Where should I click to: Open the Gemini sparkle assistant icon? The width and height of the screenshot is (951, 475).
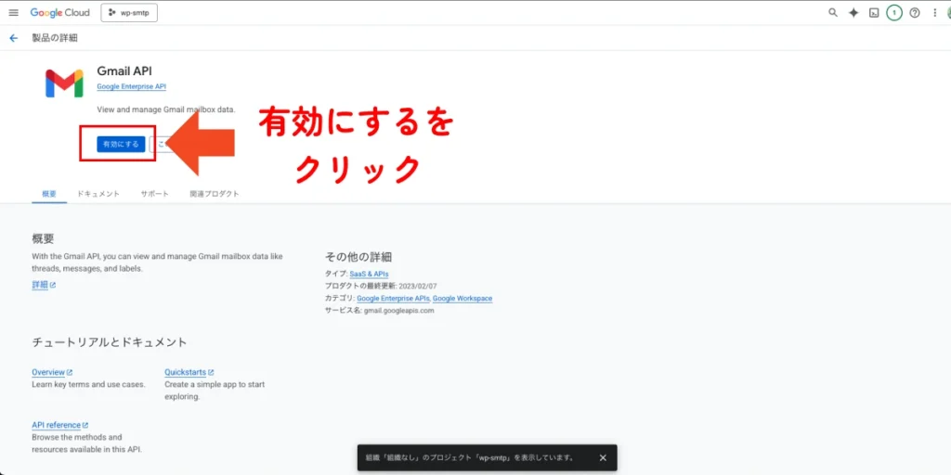(853, 13)
